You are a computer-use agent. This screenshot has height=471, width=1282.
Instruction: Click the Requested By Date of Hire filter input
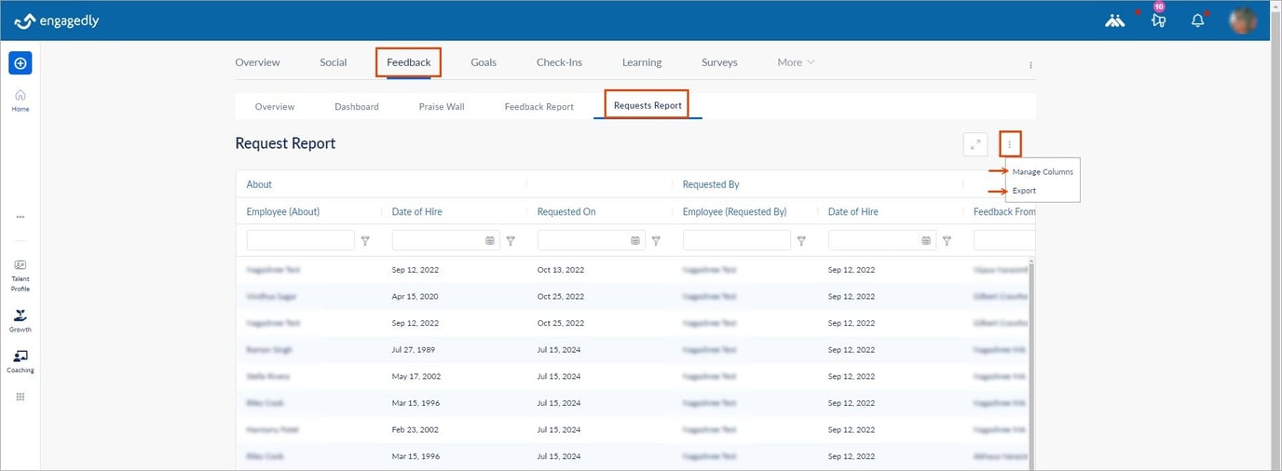coord(882,240)
